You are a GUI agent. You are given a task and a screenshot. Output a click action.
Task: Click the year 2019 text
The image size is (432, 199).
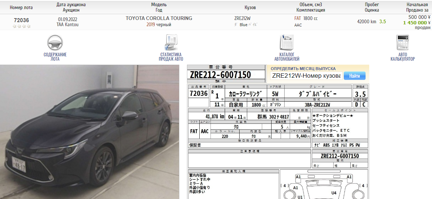click(151, 25)
